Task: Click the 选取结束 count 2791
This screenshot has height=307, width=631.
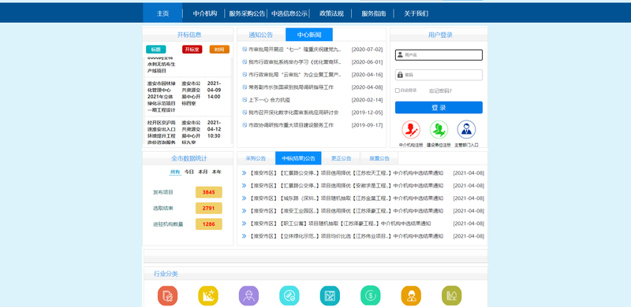Action: coord(208,208)
